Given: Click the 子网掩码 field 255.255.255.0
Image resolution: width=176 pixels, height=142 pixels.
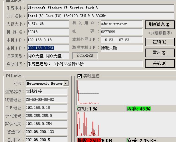Looking at the screenshot, I should (46, 116).
